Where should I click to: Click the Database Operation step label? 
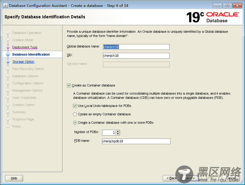27,33
